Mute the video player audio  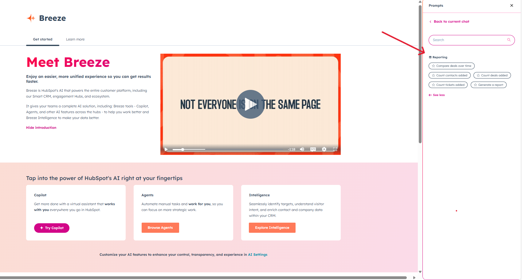pos(302,149)
